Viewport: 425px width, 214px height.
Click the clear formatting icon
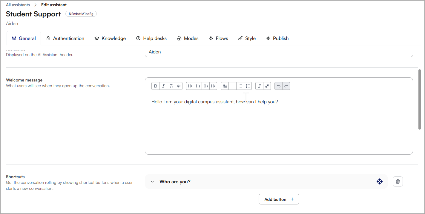[171, 86]
